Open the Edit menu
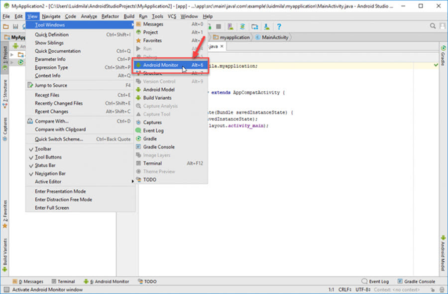The image size is (448, 294). click(x=18, y=16)
